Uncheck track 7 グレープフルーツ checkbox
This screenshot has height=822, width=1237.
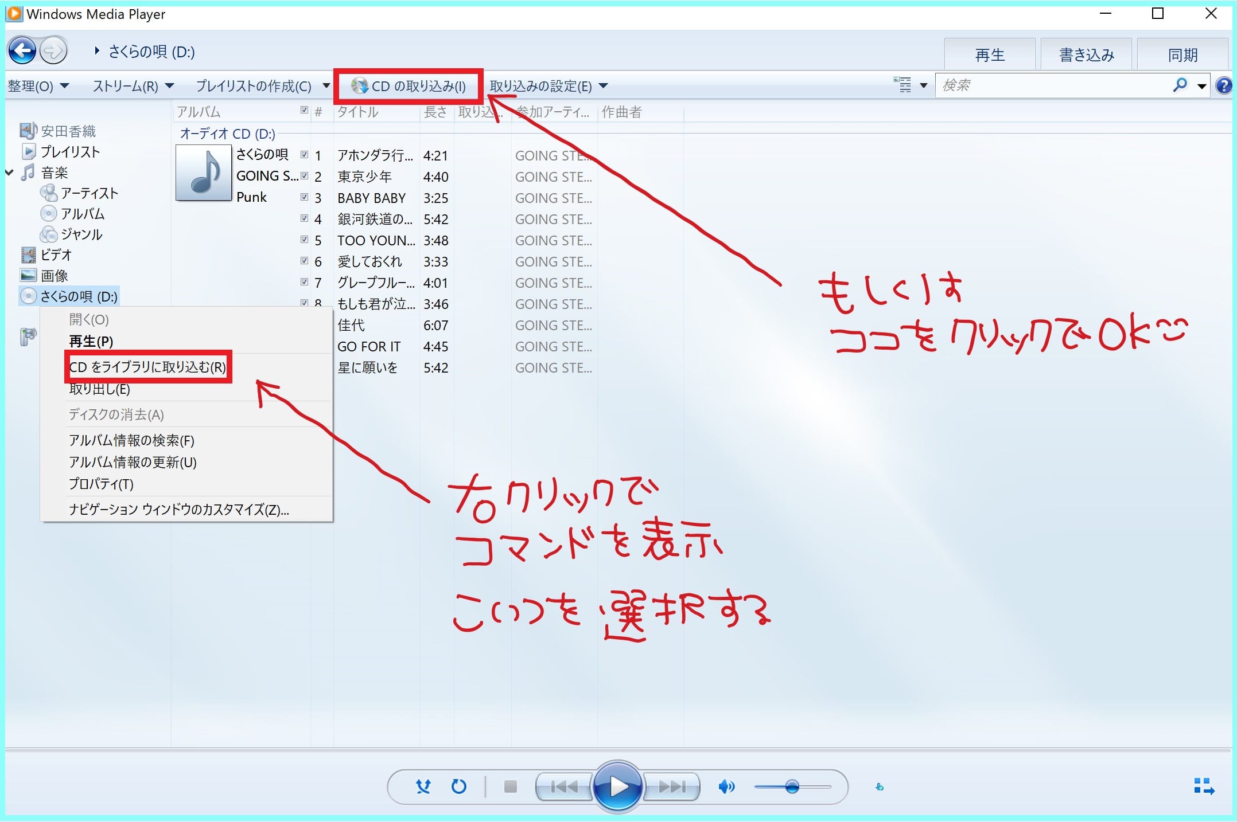point(304,281)
